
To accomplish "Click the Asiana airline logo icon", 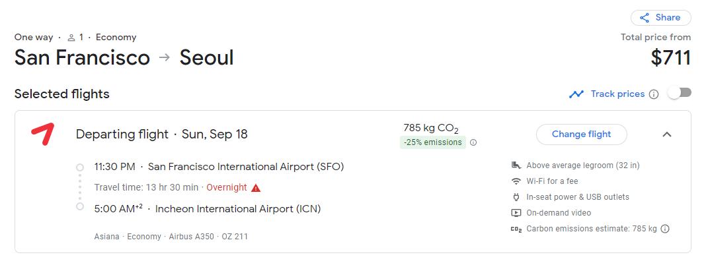I will 42,134.
